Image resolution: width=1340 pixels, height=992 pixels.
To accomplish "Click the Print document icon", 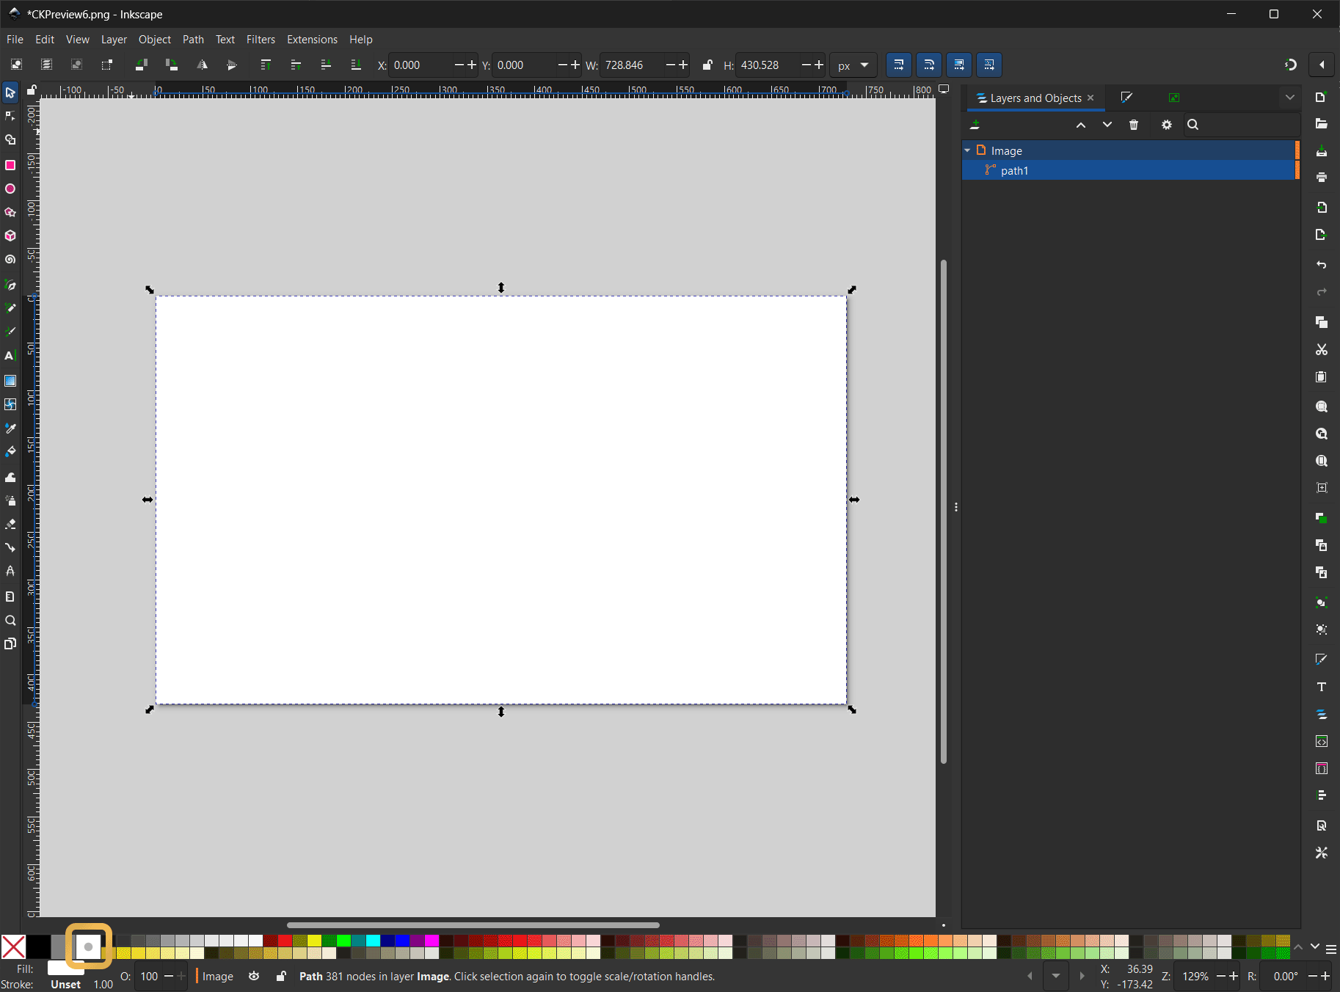I will [x=1322, y=177].
